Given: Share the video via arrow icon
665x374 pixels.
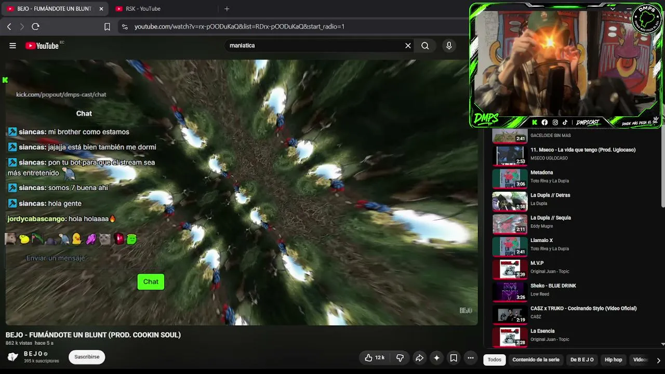Looking at the screenshot, I should 419,358.
